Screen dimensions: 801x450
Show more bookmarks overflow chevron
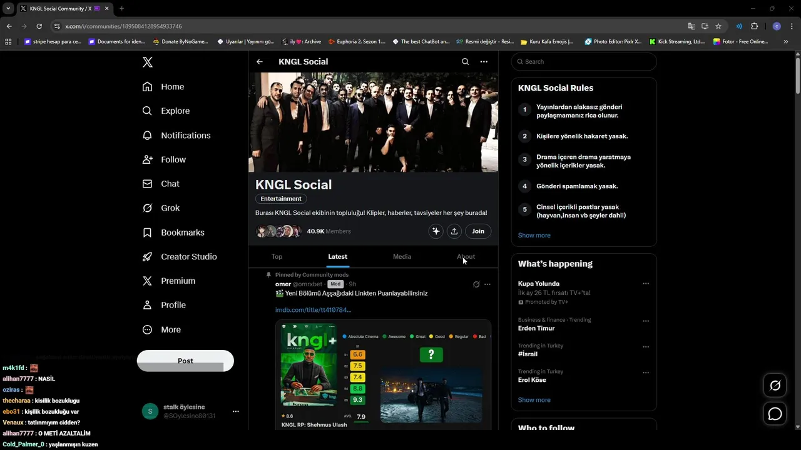click(786, 42)
